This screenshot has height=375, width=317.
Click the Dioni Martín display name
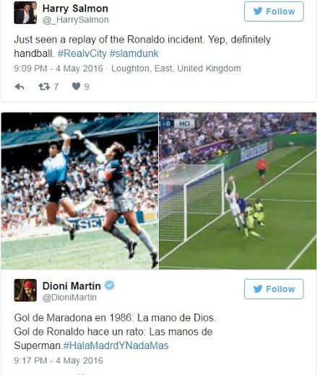coord(71,286)
